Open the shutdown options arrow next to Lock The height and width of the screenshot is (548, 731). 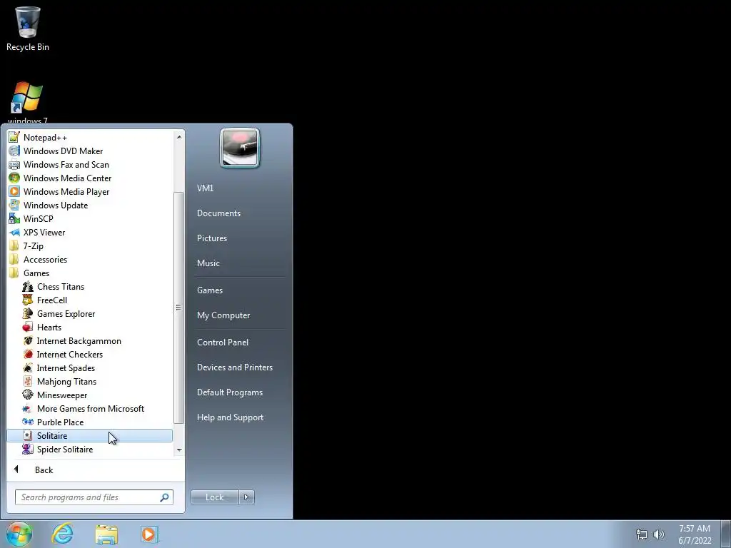tap(246, 497)
